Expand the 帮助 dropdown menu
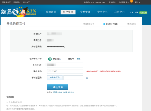Screen dimensions: 151x111 137,2
